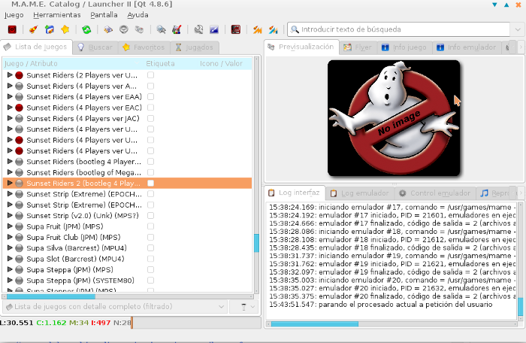This screenshot has width=526, height=343.
Task: Click the game list vertical scrollbar handle
Action: point(256,242)
